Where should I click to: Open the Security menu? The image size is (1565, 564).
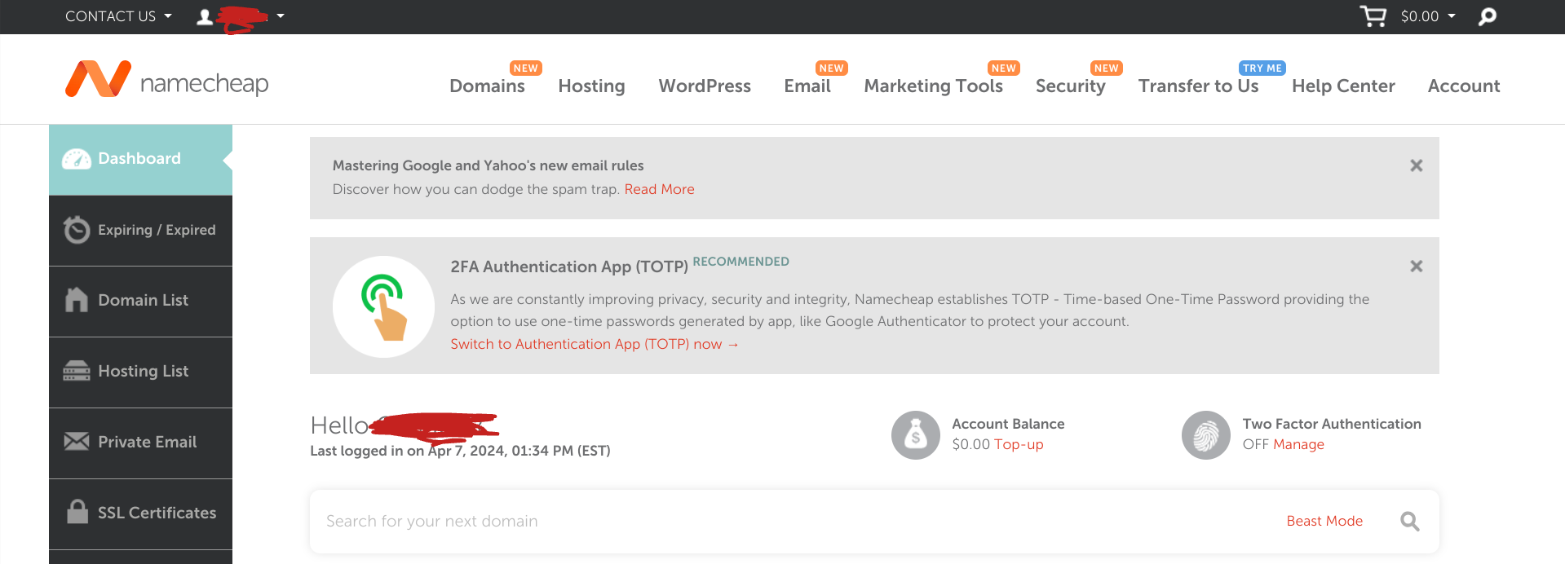click(x=1070, y=86)
